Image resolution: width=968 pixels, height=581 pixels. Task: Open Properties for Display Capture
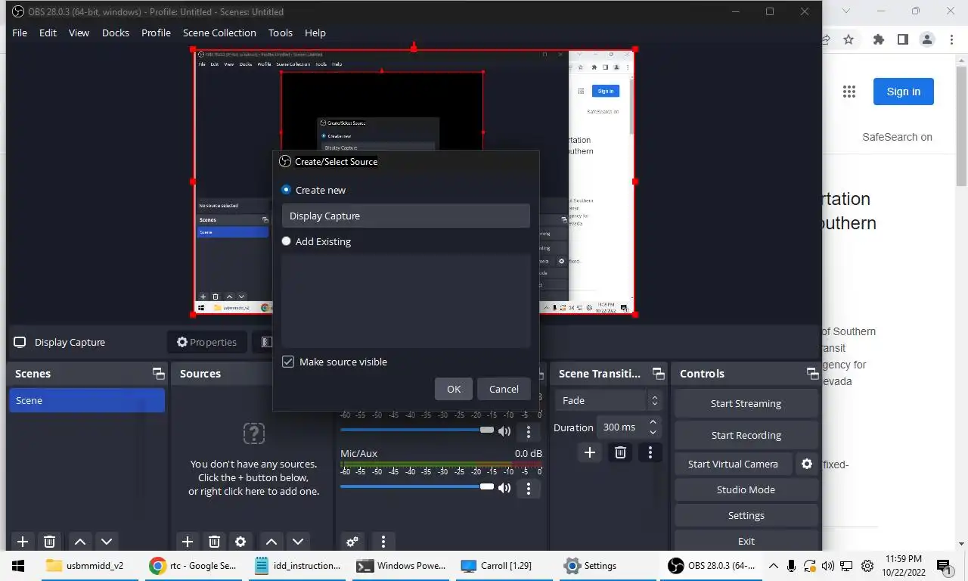[206, 342]
